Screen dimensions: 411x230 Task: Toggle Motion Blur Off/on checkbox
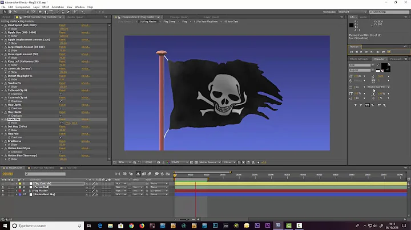[x=61, y=152]
